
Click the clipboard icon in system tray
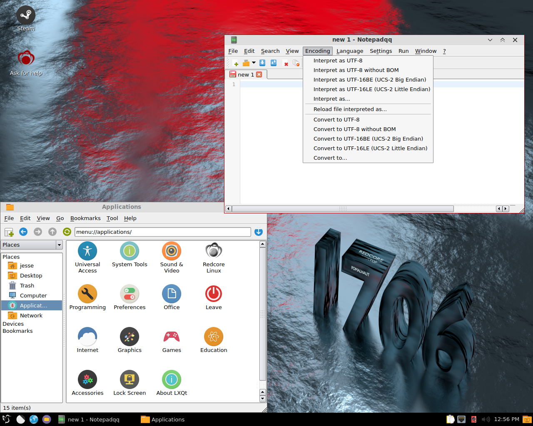point(450,419)
